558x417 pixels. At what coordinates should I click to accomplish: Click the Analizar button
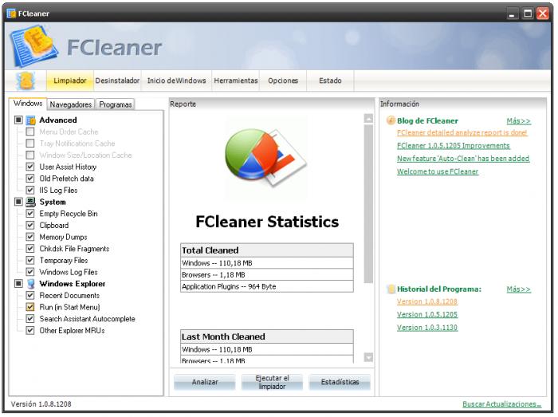205,382
